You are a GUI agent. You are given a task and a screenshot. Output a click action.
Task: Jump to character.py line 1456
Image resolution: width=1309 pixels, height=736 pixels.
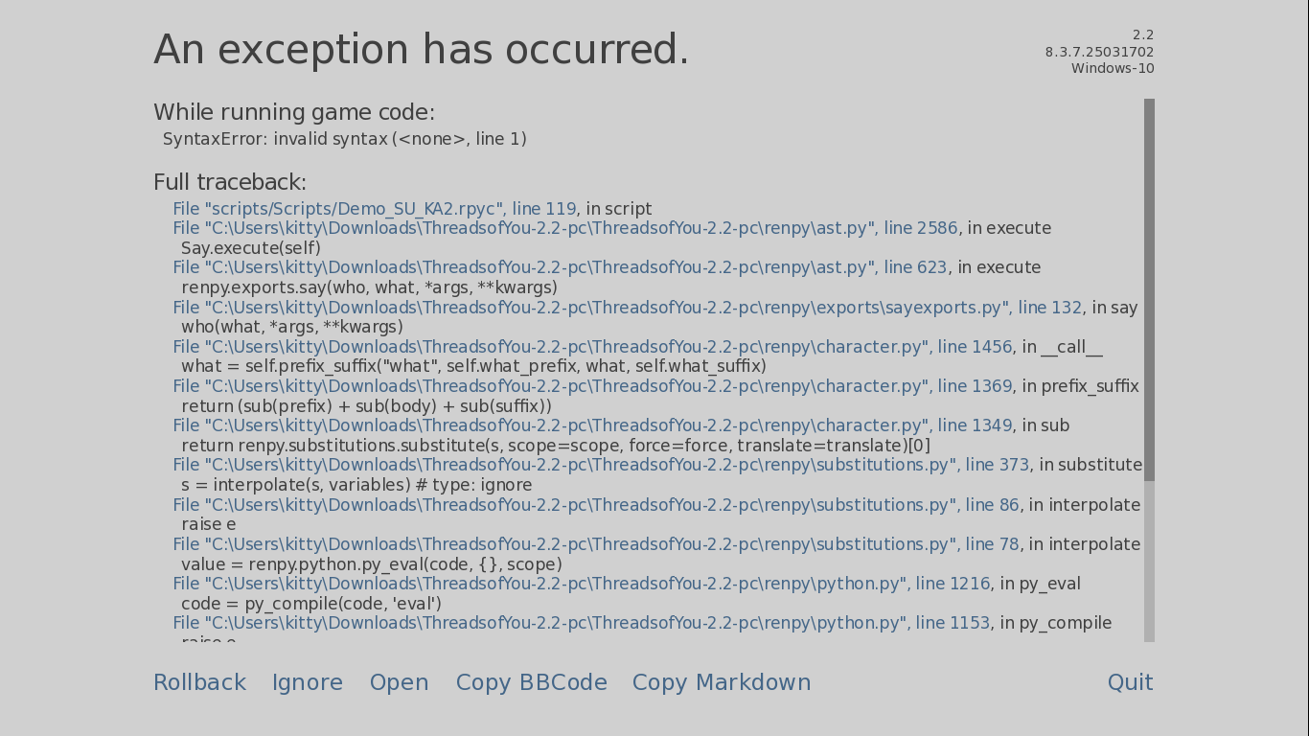pyautogui.click(x=591, y=347)
